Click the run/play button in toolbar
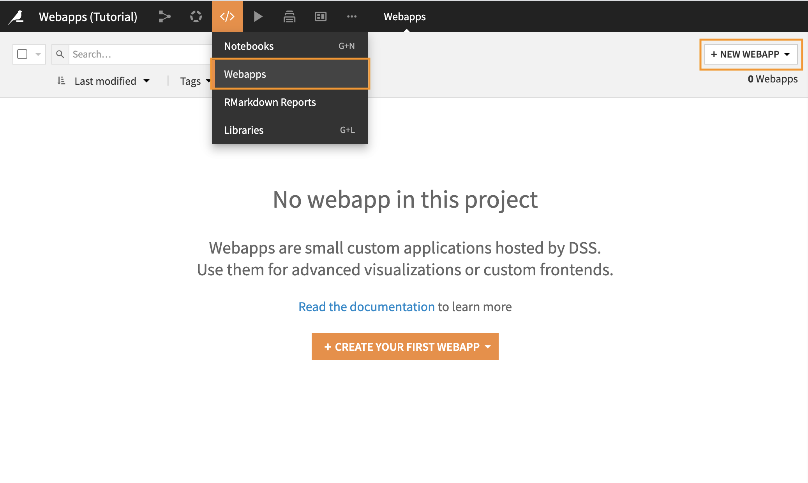The width and height of the screenshot is (808, 483). [258, 16]
